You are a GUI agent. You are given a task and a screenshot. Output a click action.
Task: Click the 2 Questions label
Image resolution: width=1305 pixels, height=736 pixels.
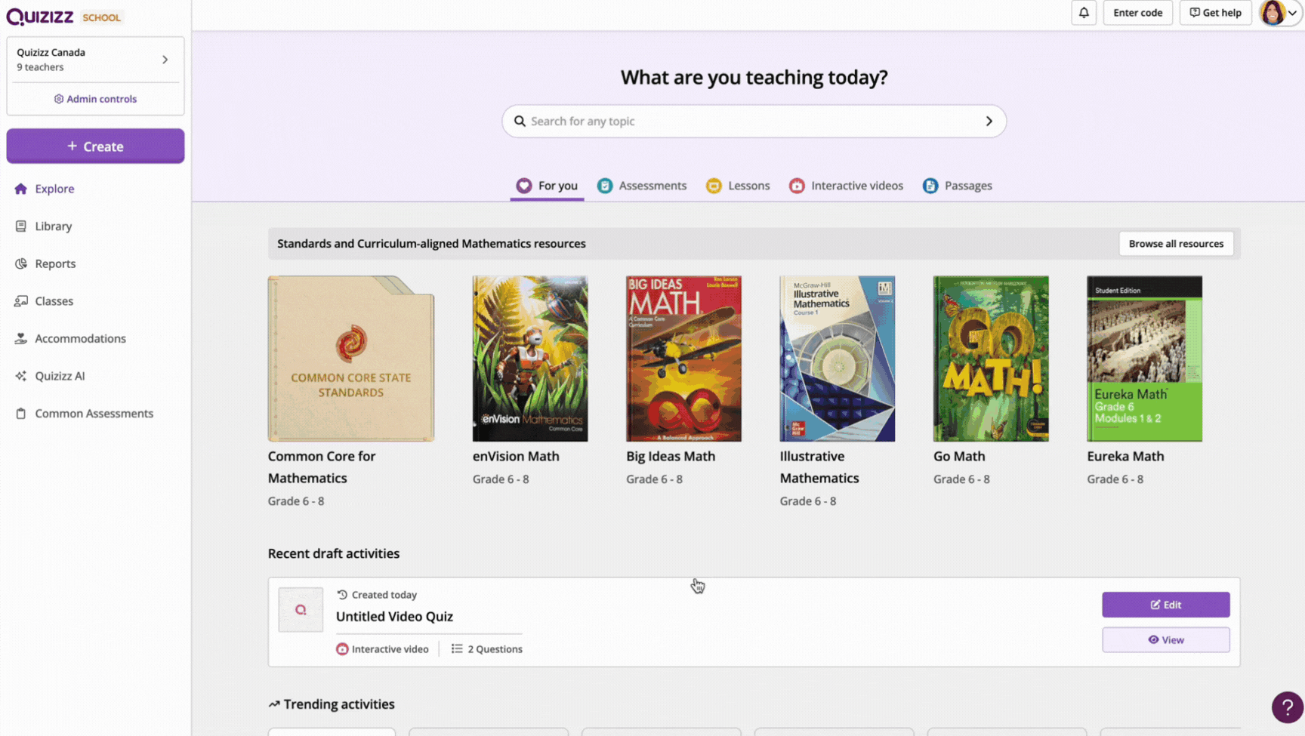[487, 649]
